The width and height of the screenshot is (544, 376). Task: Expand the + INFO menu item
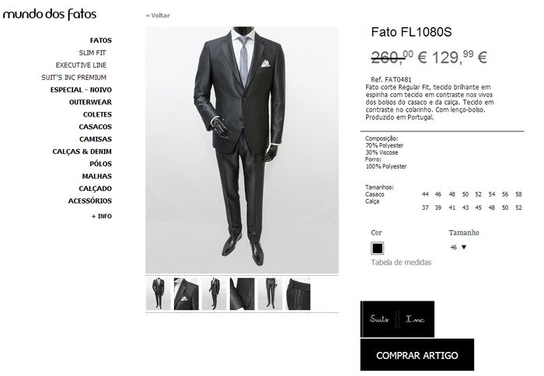pos(101,216)
